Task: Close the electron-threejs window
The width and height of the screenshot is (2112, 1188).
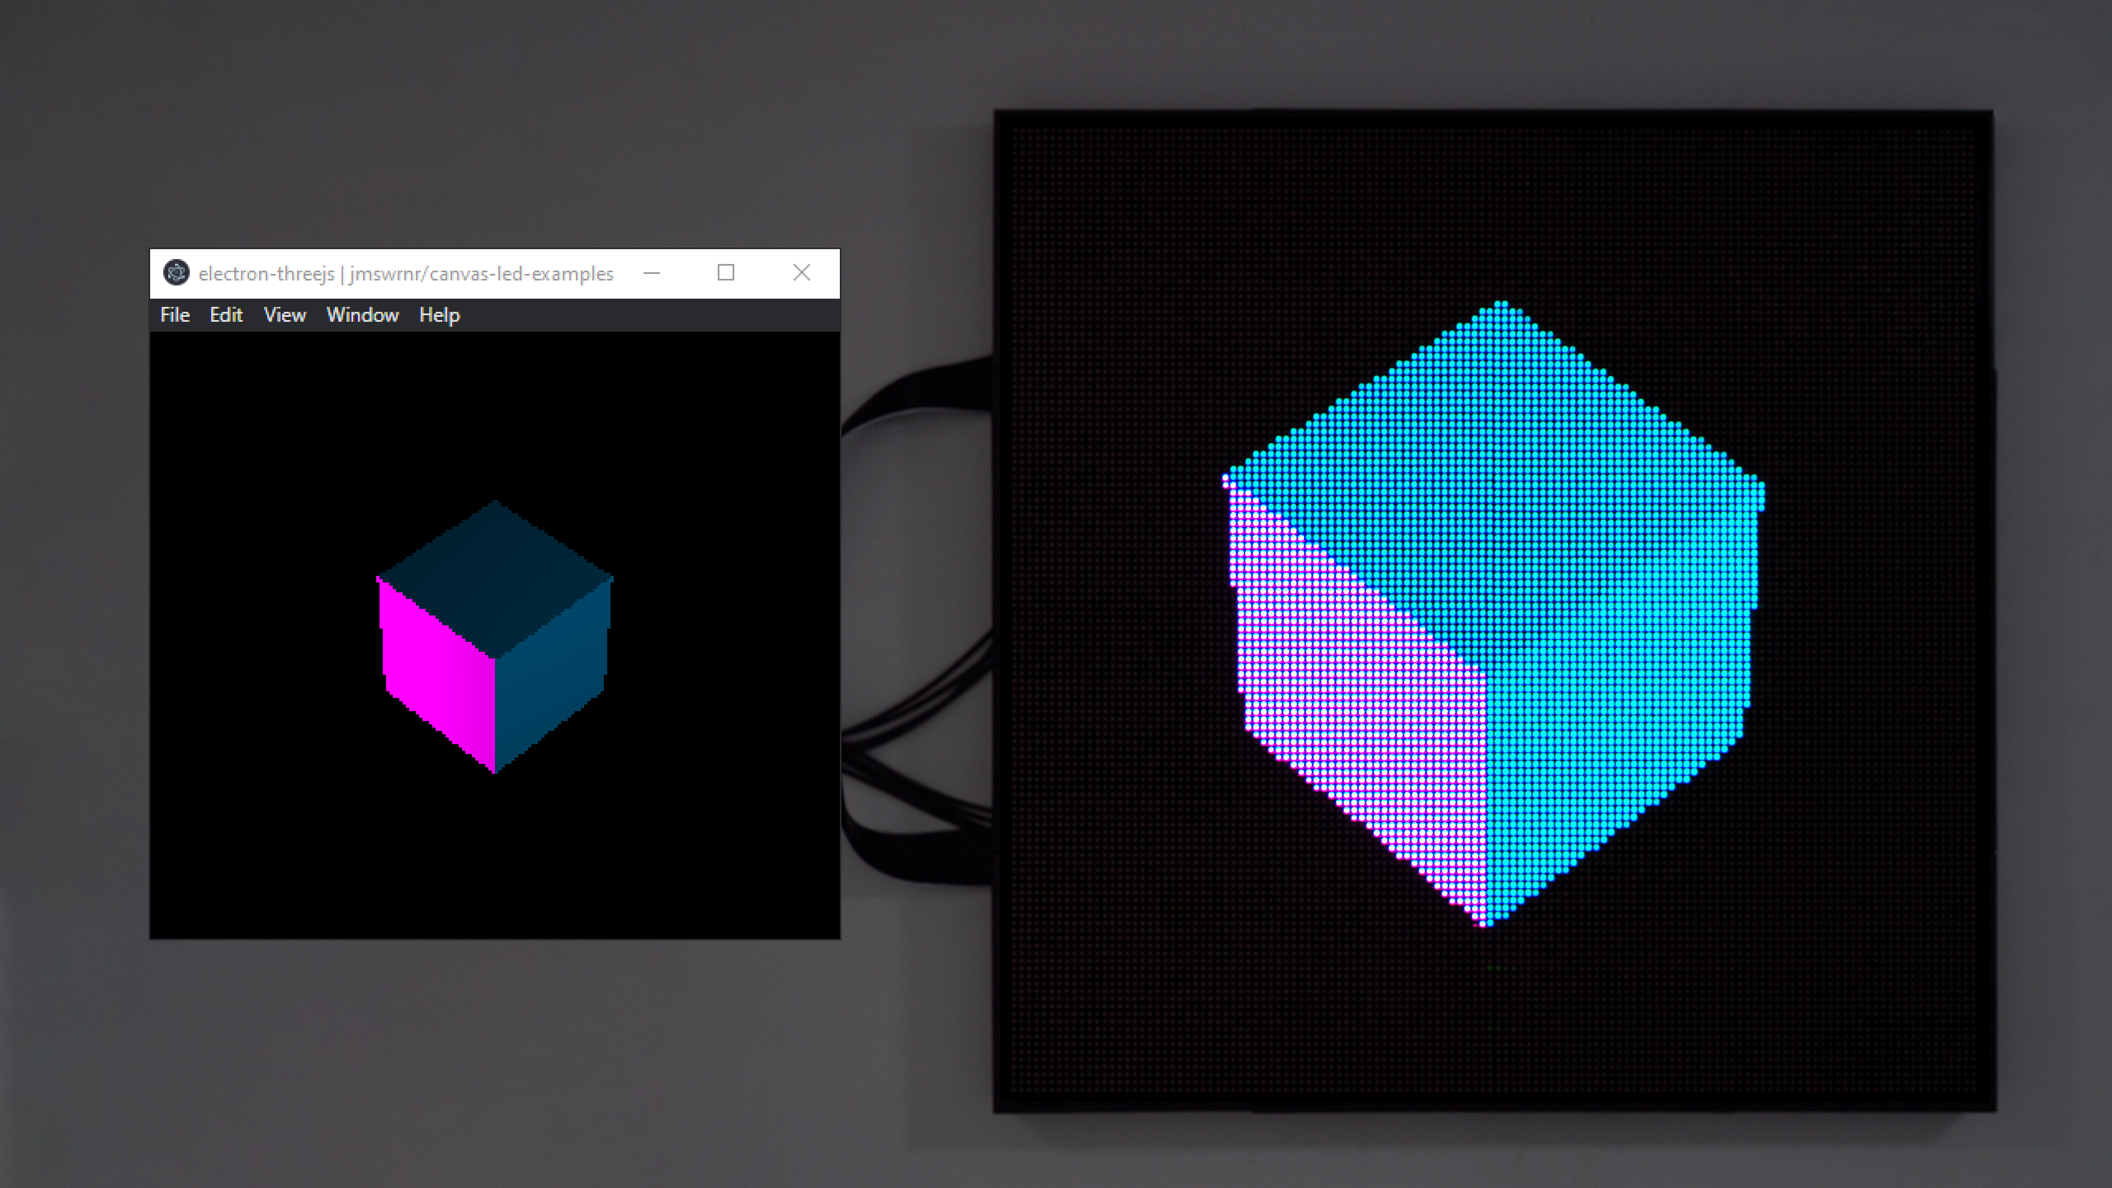Action: [802, 273]
